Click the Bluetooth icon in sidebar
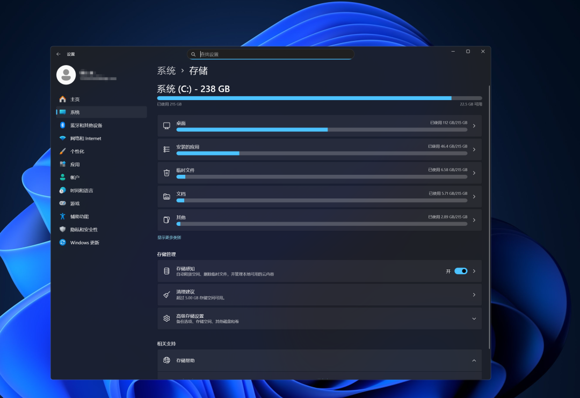Image resolution: width=580 pixels, height=398 pixels. 62,125
